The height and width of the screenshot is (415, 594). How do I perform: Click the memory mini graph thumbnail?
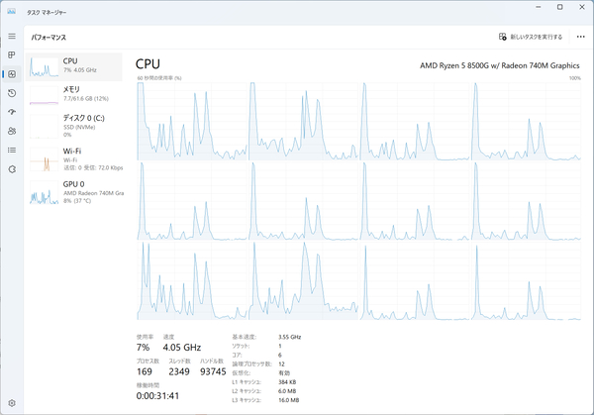[x=44, y=95]
